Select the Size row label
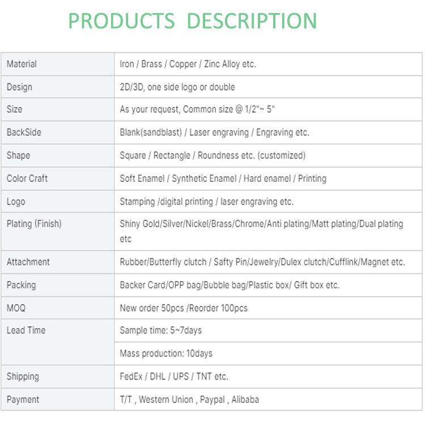This screenshot has height=425, width=425. click(15, 109)
